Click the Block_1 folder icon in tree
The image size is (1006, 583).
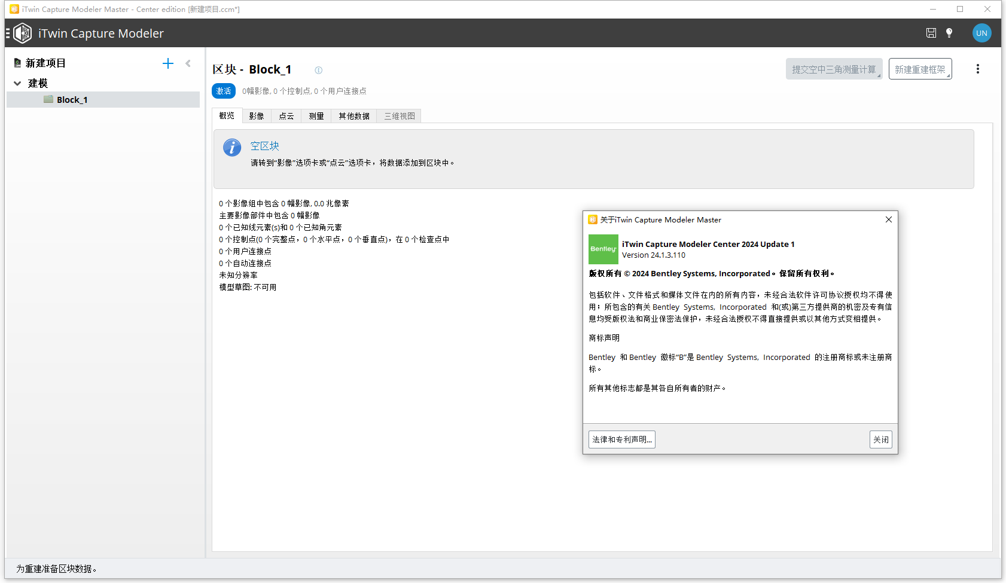click(x=48, y=99)
